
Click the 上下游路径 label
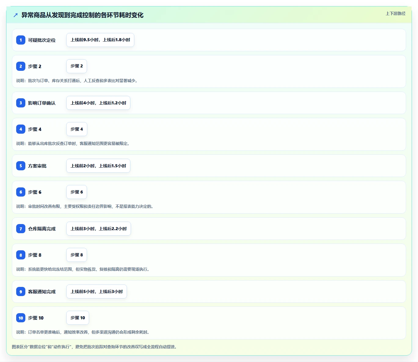395,13
